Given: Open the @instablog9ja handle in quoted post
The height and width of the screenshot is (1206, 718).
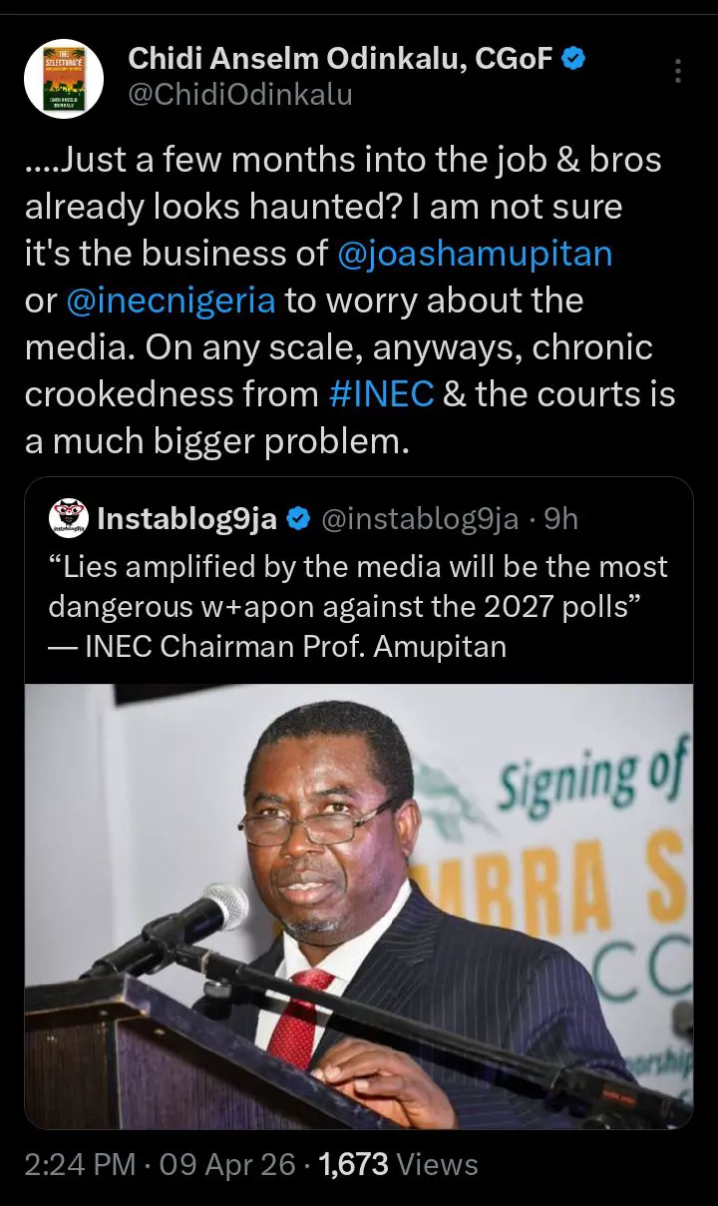Looking at the screenshot, I should [419, 519].
